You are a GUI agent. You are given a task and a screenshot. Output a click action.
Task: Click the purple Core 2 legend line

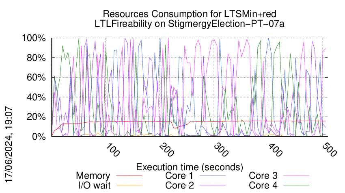point(213,185)
